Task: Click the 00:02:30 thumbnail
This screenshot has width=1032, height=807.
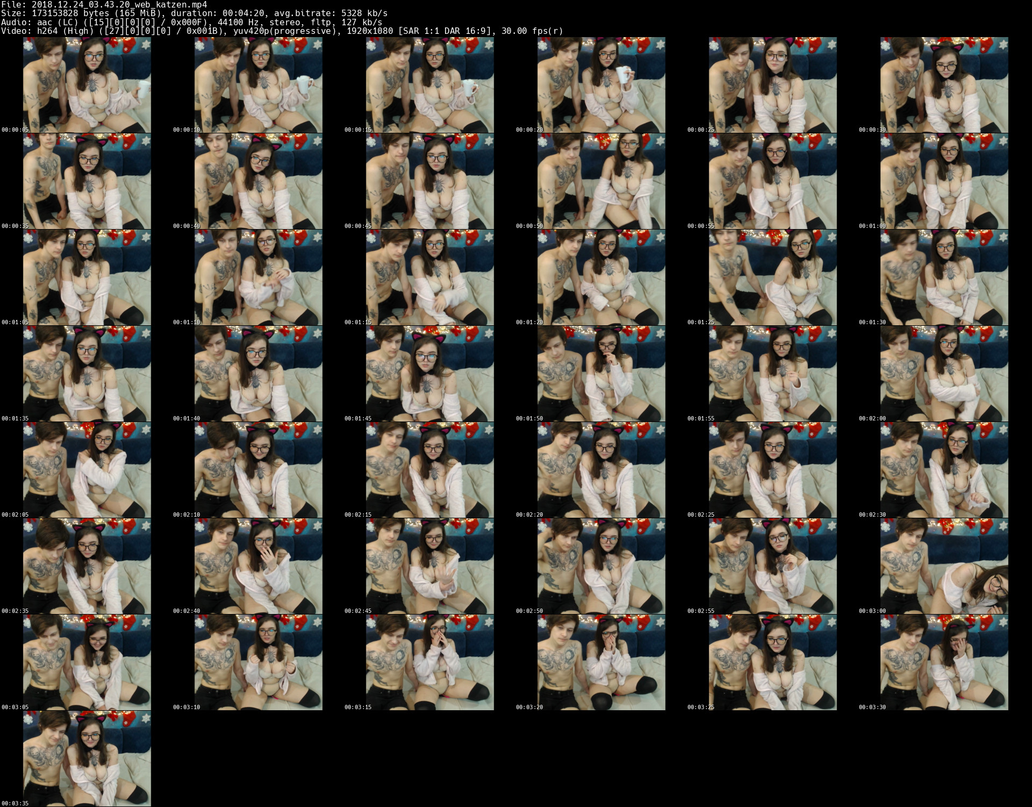Action: pos(944,470)
